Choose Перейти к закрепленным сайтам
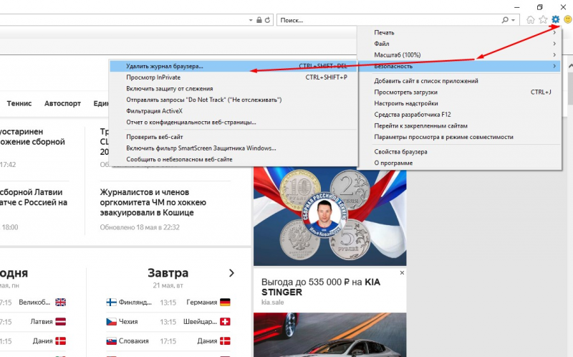This screenshot has height=357, width=573. 458,126
